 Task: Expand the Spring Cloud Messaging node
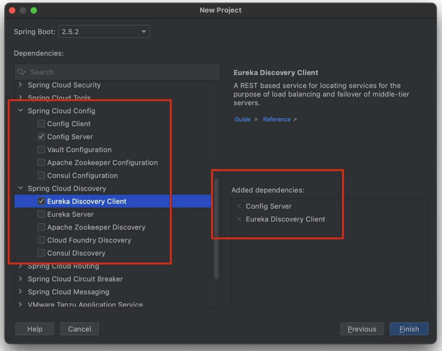pyautogui.click(x=20, y=292)
